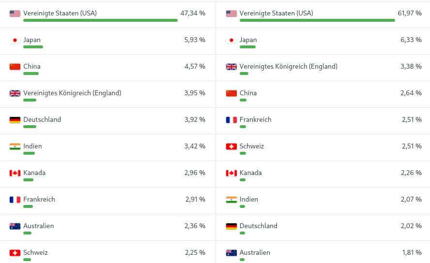
Task: Click the China flag in left column
Action: tap(15, 67)
